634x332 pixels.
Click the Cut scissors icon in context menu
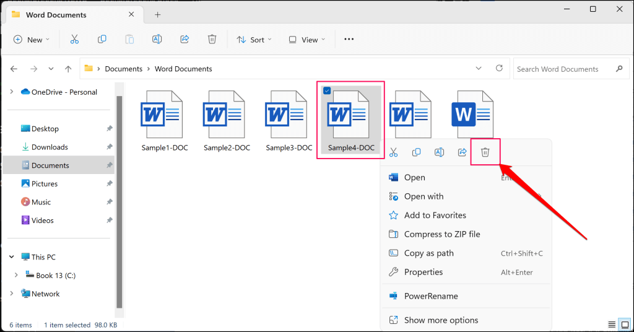click(x=393, y=152)
